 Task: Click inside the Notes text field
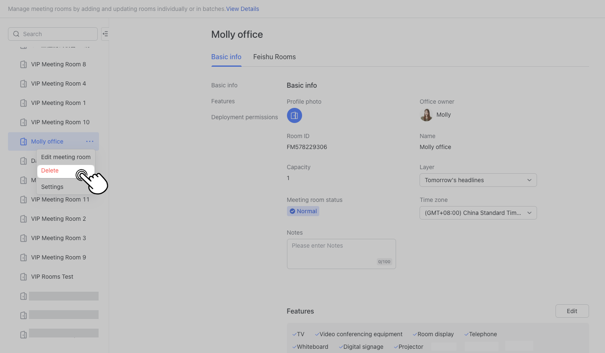click(341, 252)
